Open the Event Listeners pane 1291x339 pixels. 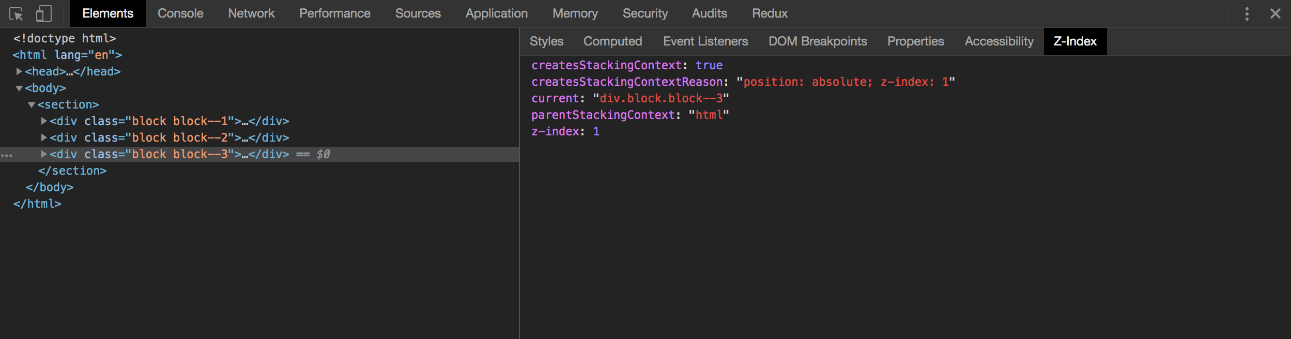pos(705,41)
